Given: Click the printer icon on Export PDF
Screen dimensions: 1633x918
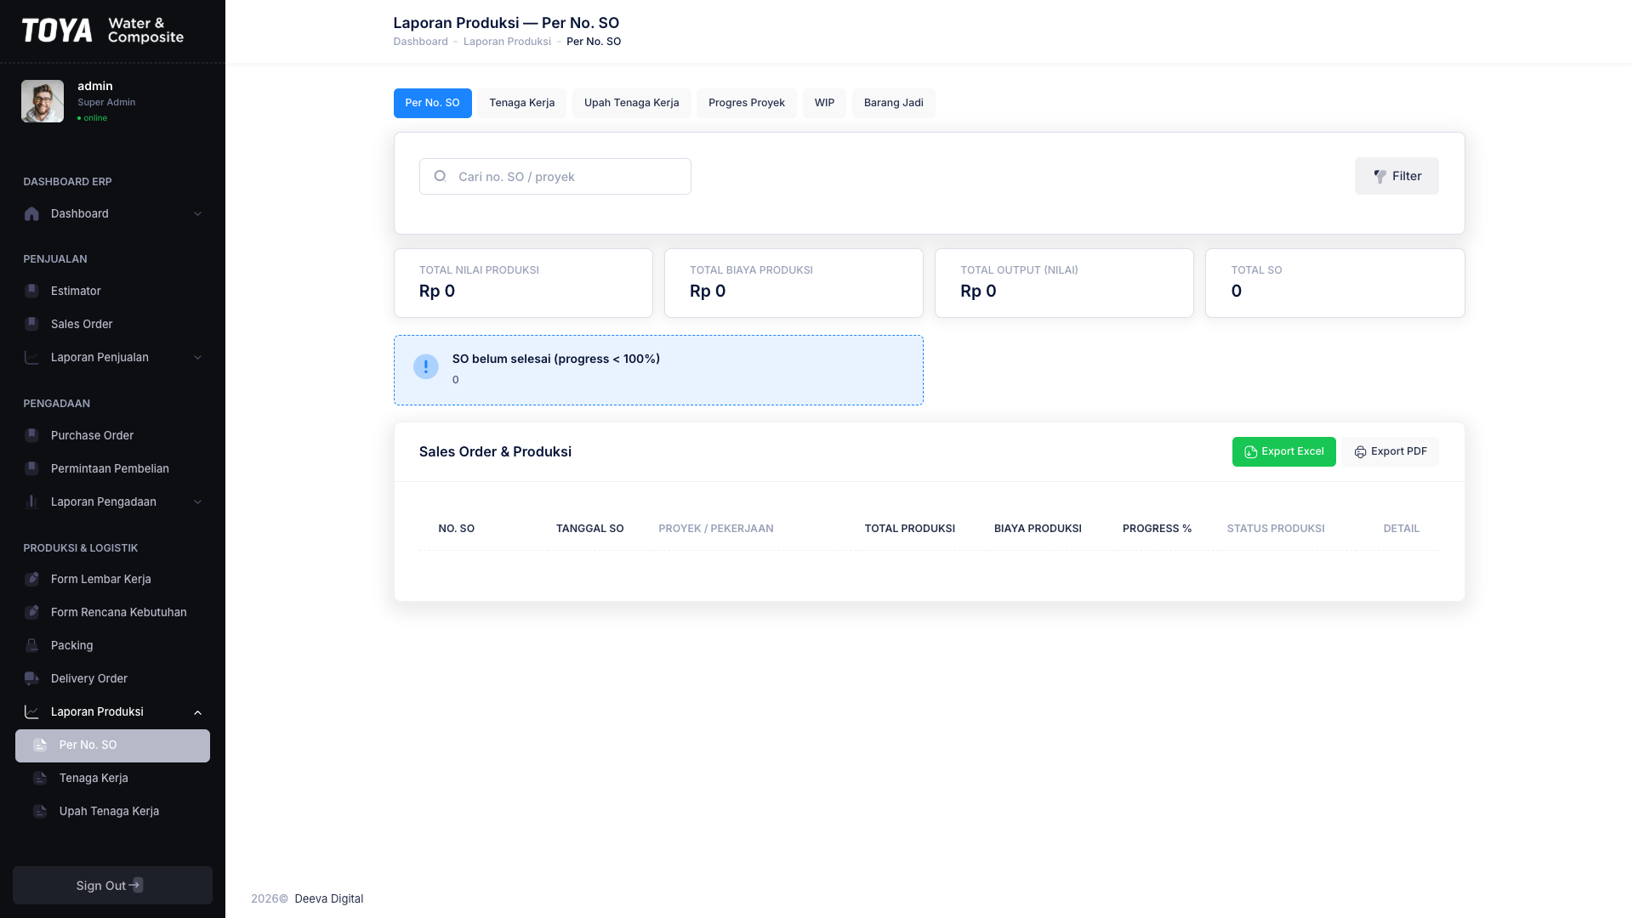Looking at the screenshot, I should tap(1360, 452).
